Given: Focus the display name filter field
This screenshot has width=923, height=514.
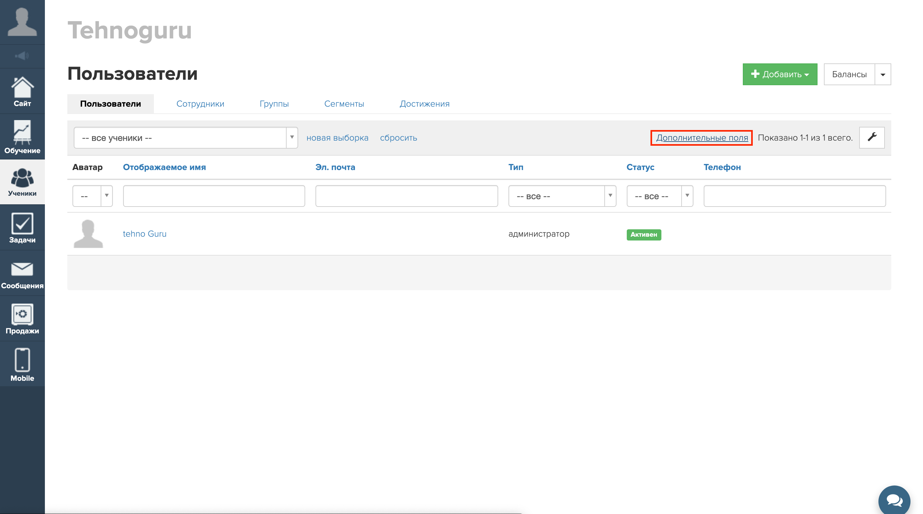Looking at the screenshot, I should (x=214, y=196).
